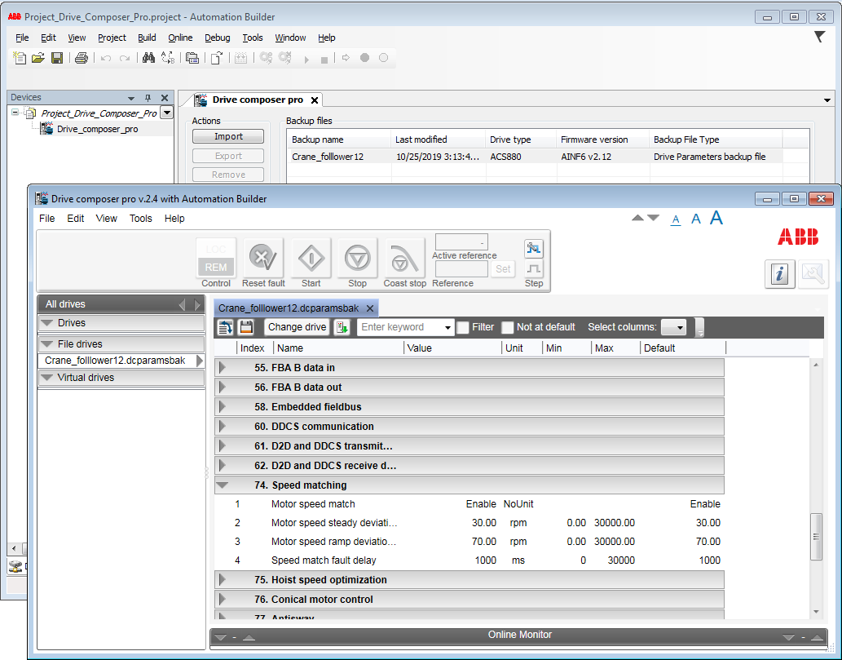
Task: Click the green download-to-drive icon beside Change drive
Action: point(342,326)
